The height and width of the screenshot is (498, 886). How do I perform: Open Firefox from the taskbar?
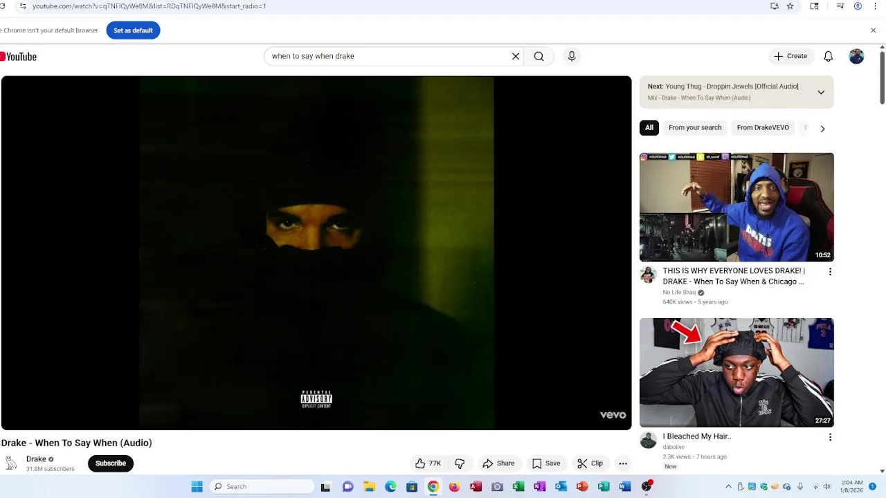click(x=454, y=486)
